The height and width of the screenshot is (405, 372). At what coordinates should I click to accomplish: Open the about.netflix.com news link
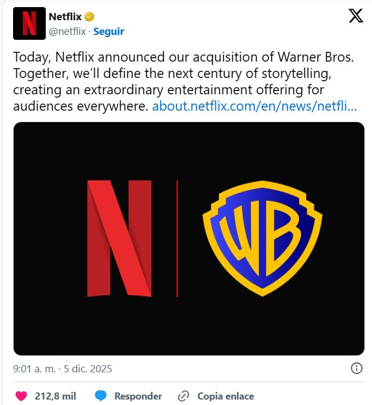click(x=254, y=106)
